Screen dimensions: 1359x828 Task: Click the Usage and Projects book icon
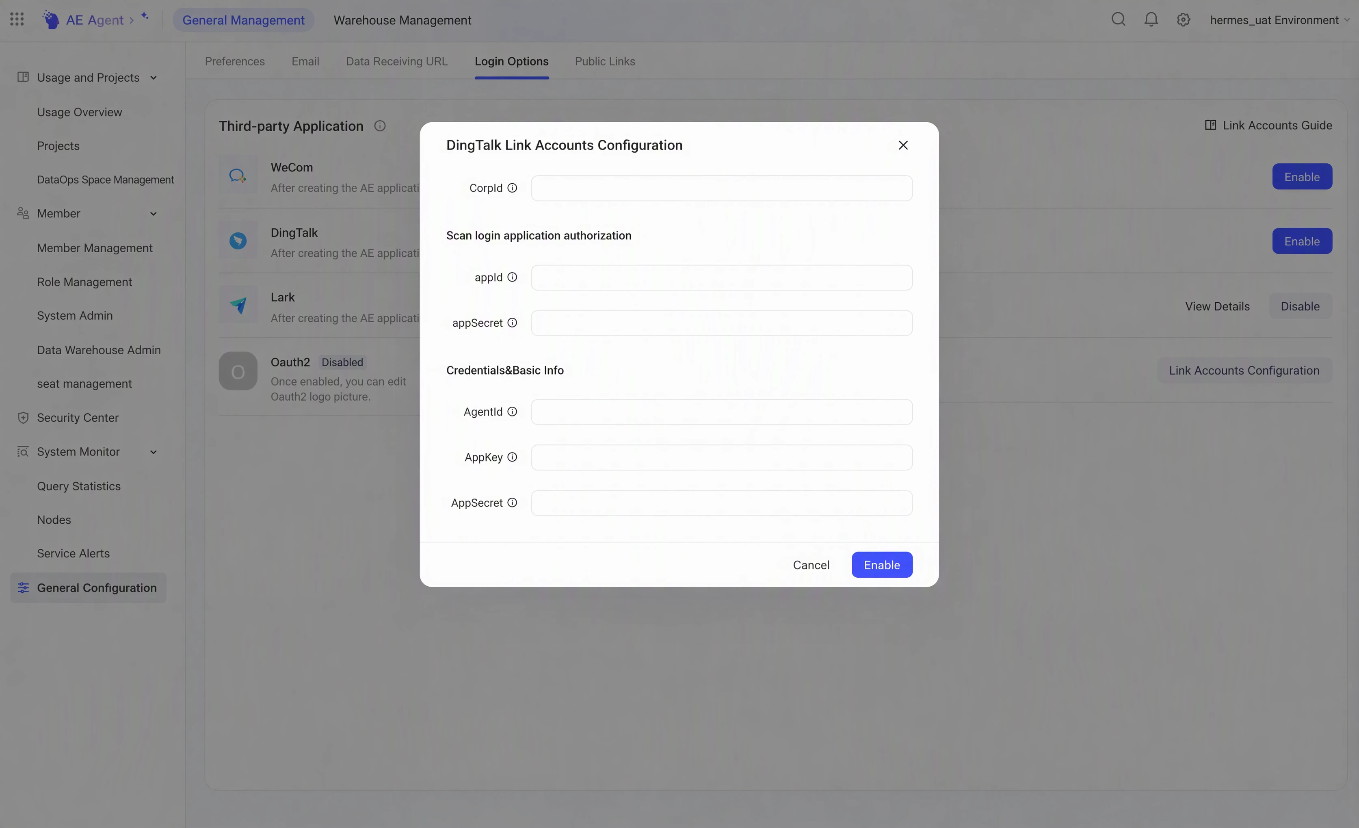(23, 77)
